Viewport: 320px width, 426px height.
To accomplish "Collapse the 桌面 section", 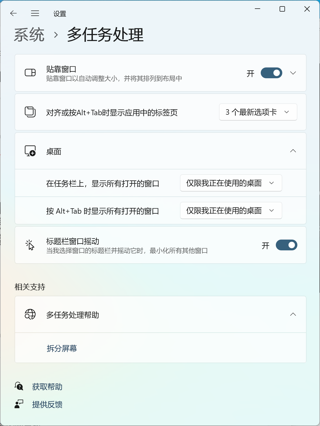I will point(293,151).
